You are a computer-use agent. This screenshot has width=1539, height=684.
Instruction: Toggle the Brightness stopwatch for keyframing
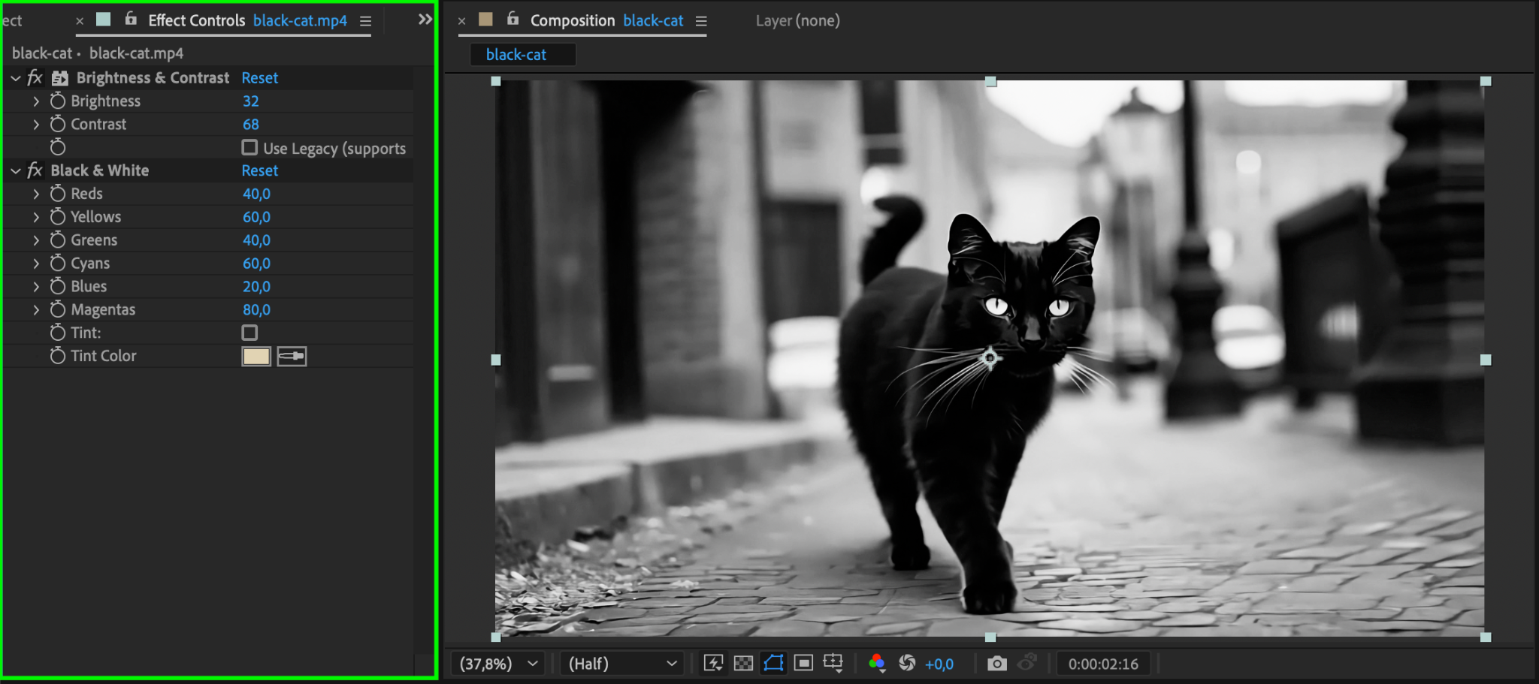coord(58,101)
